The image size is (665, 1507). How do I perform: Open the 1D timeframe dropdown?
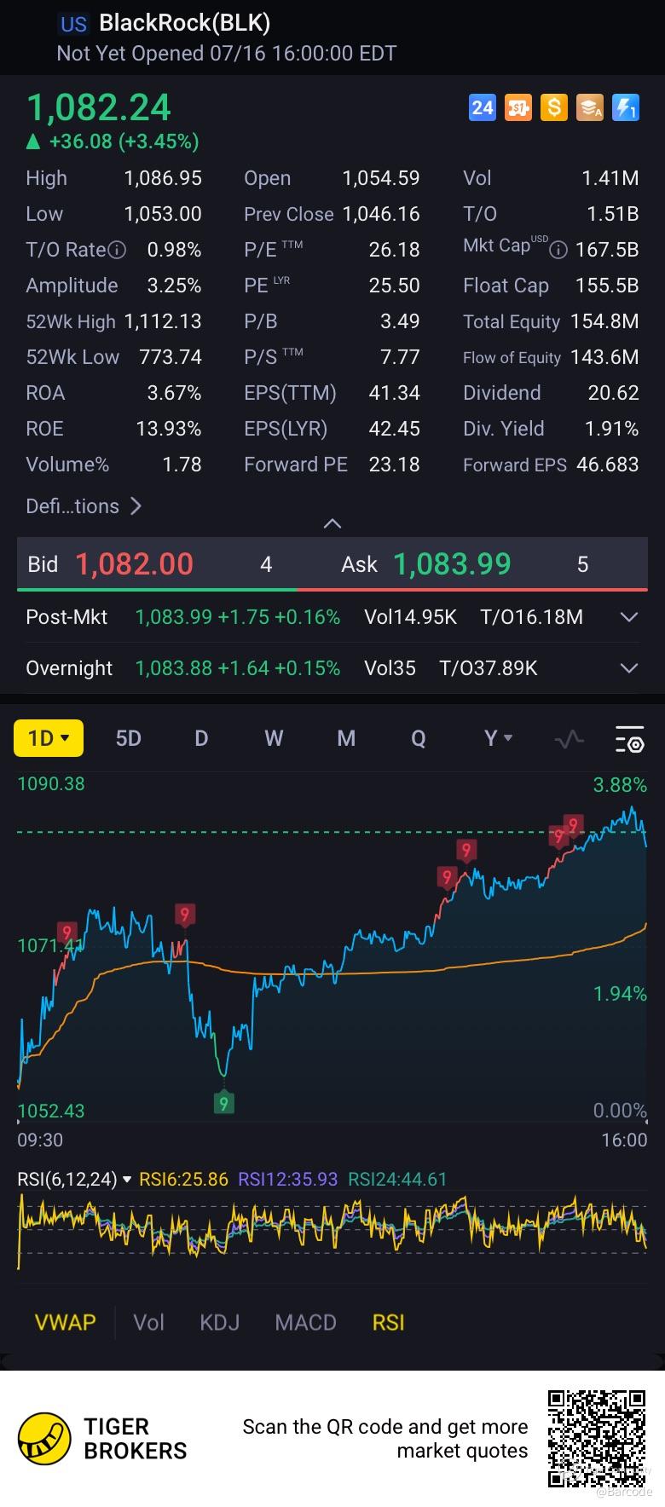tap(49, 738)
